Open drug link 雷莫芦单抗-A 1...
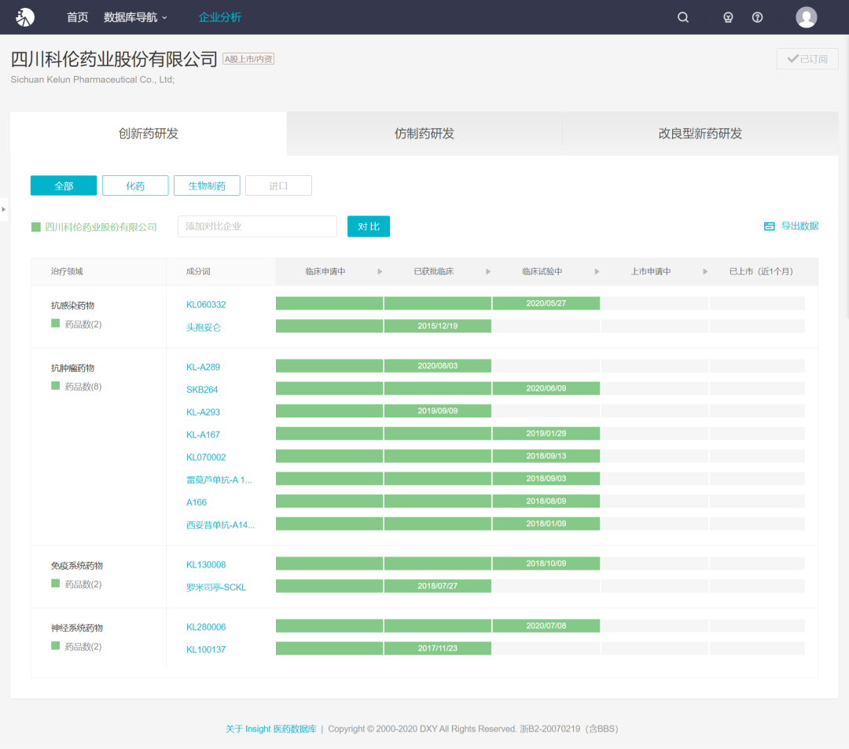849x749 pixels. 219,480
